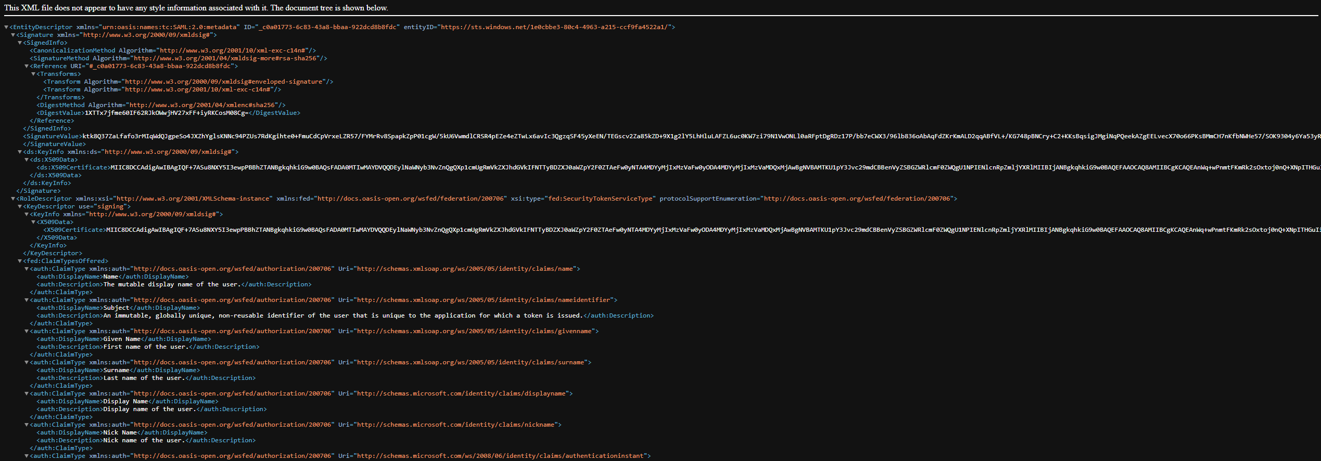Click the closing </SignedInfo> tag
The height and width of the screenshot is (461, 1321).
(47, 128)
